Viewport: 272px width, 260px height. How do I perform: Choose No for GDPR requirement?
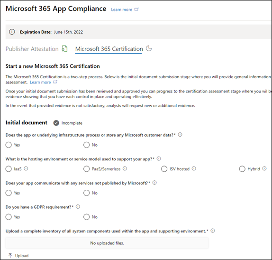(x=86, y=217)
